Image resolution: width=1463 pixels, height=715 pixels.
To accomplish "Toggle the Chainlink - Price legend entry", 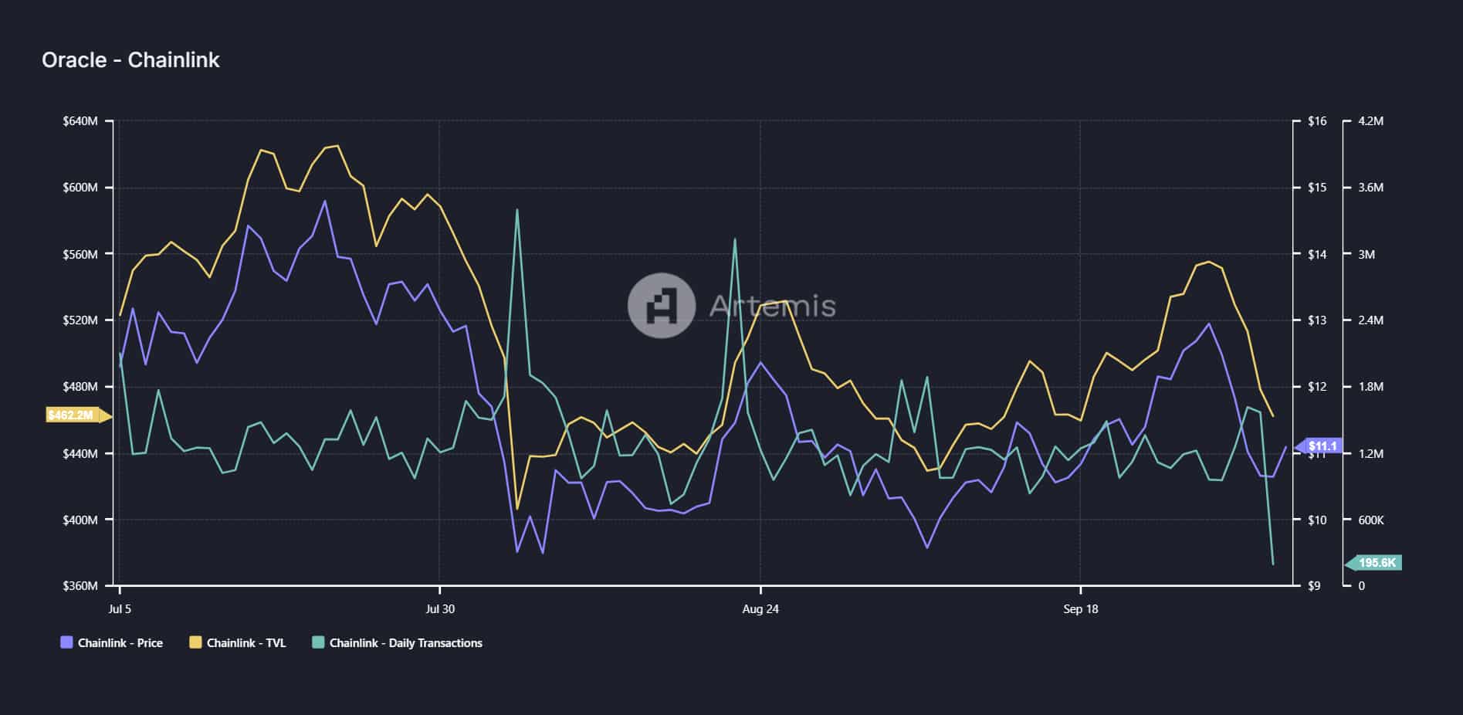I will click(x=112, y=642).
